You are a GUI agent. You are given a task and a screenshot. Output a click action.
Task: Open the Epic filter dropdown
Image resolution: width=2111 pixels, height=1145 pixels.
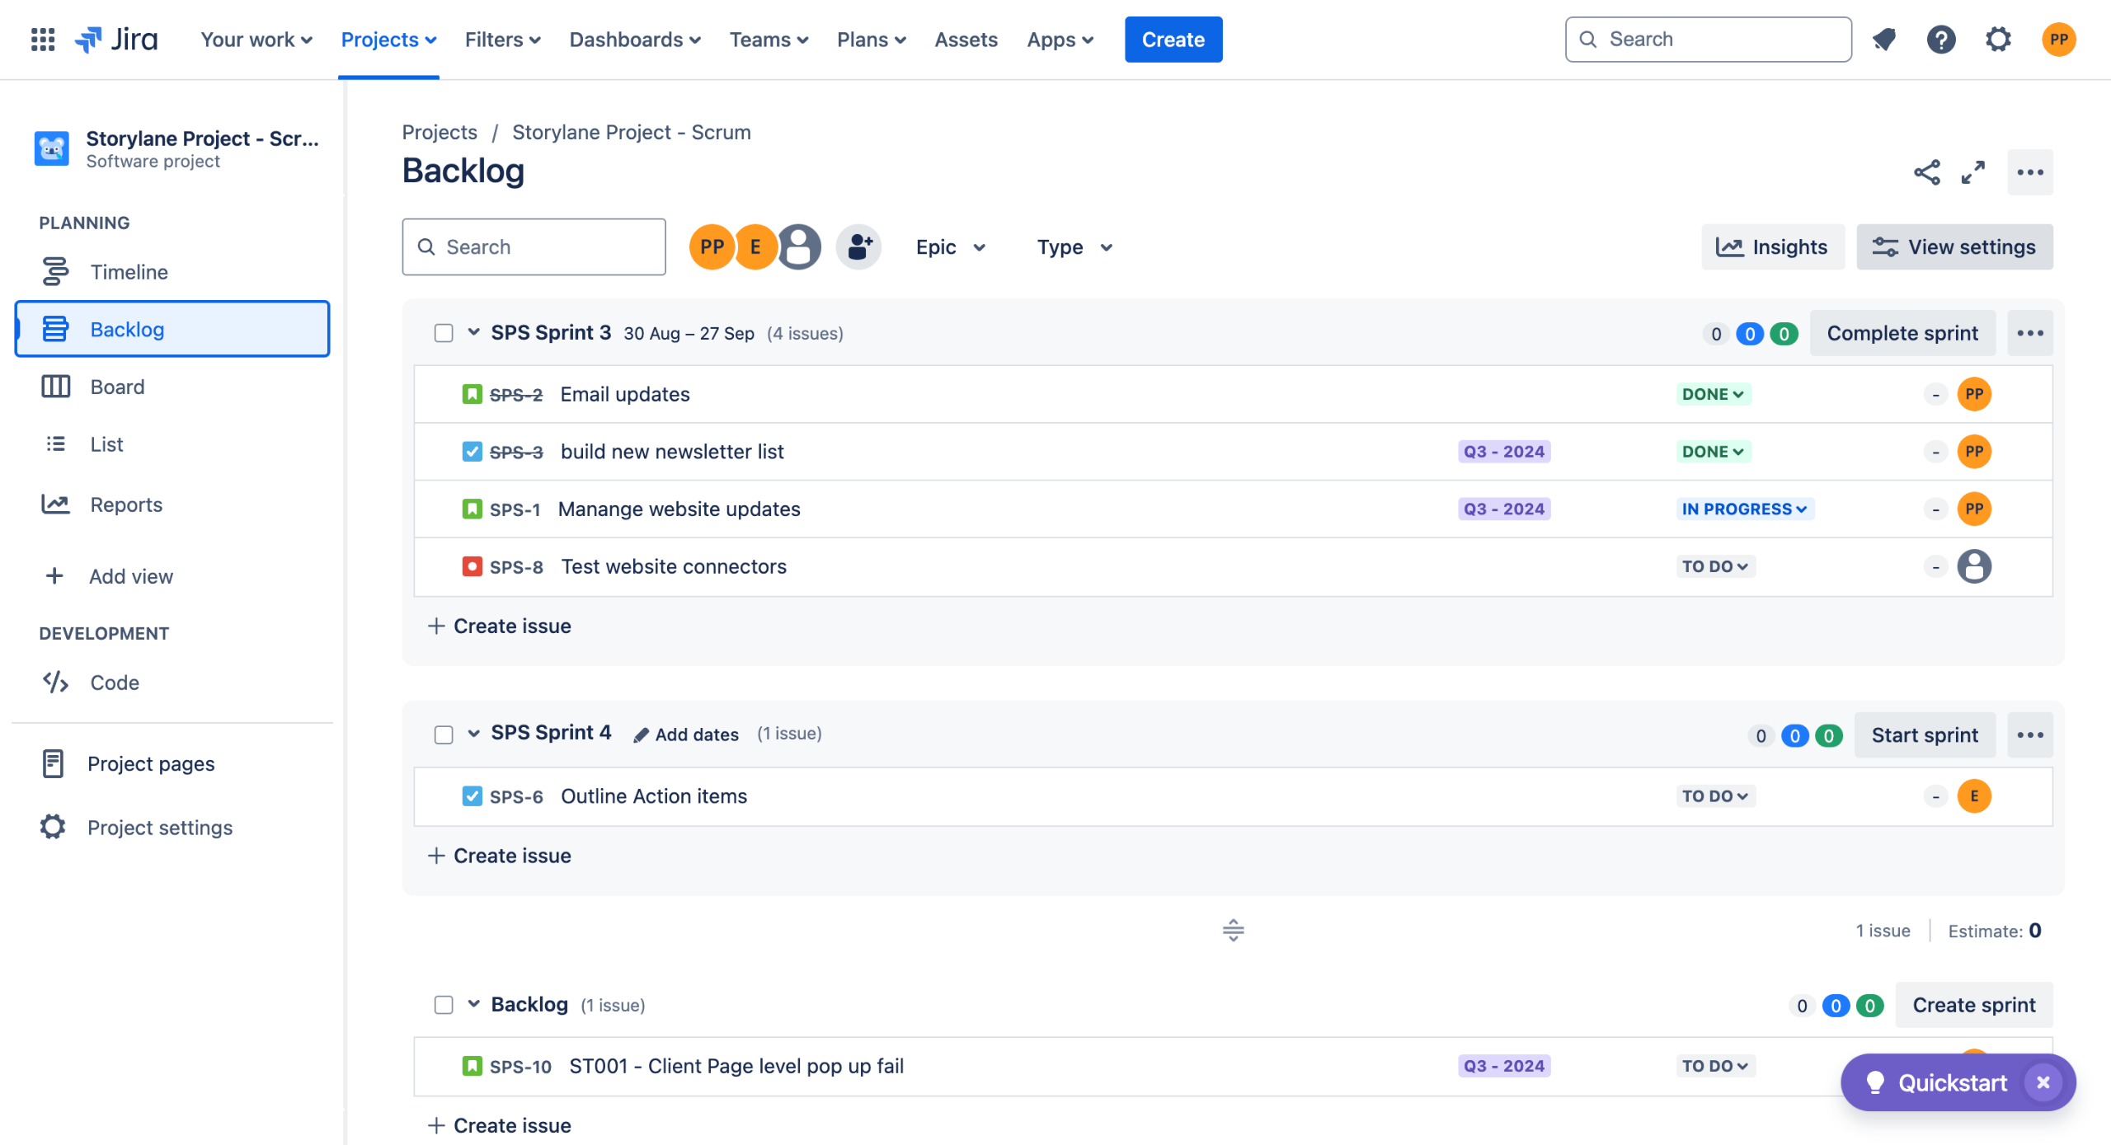point(950,247)
